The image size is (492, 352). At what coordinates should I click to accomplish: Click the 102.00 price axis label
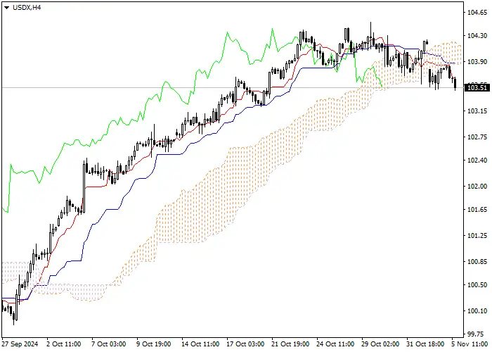(477, 187)
